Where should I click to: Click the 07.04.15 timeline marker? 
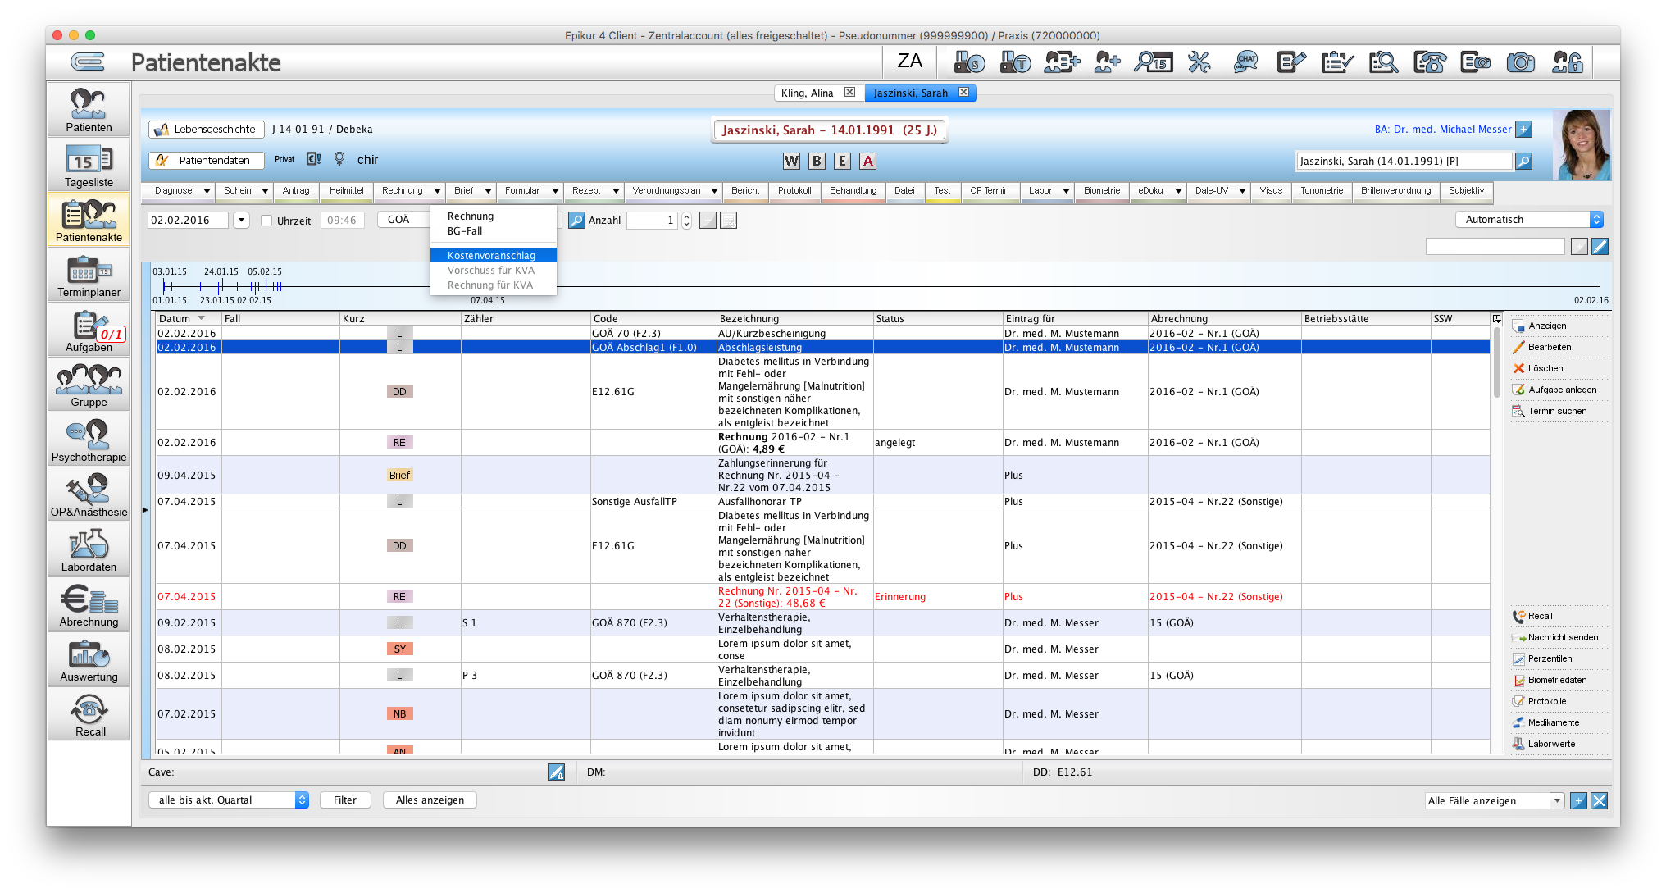[488, 300]
